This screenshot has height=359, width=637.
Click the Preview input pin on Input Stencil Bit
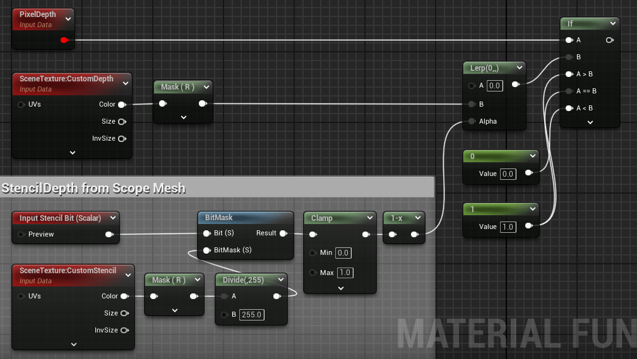click(21, 234)
